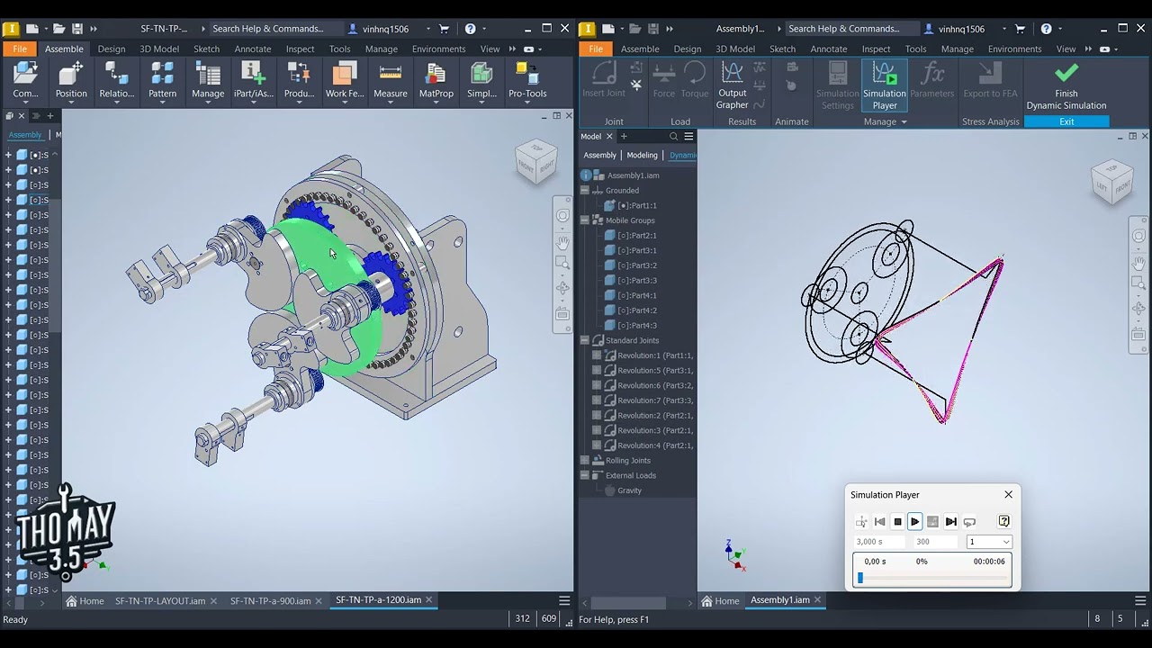Open the Position panel in left window
1152x648 pixels.
(71, 81)
